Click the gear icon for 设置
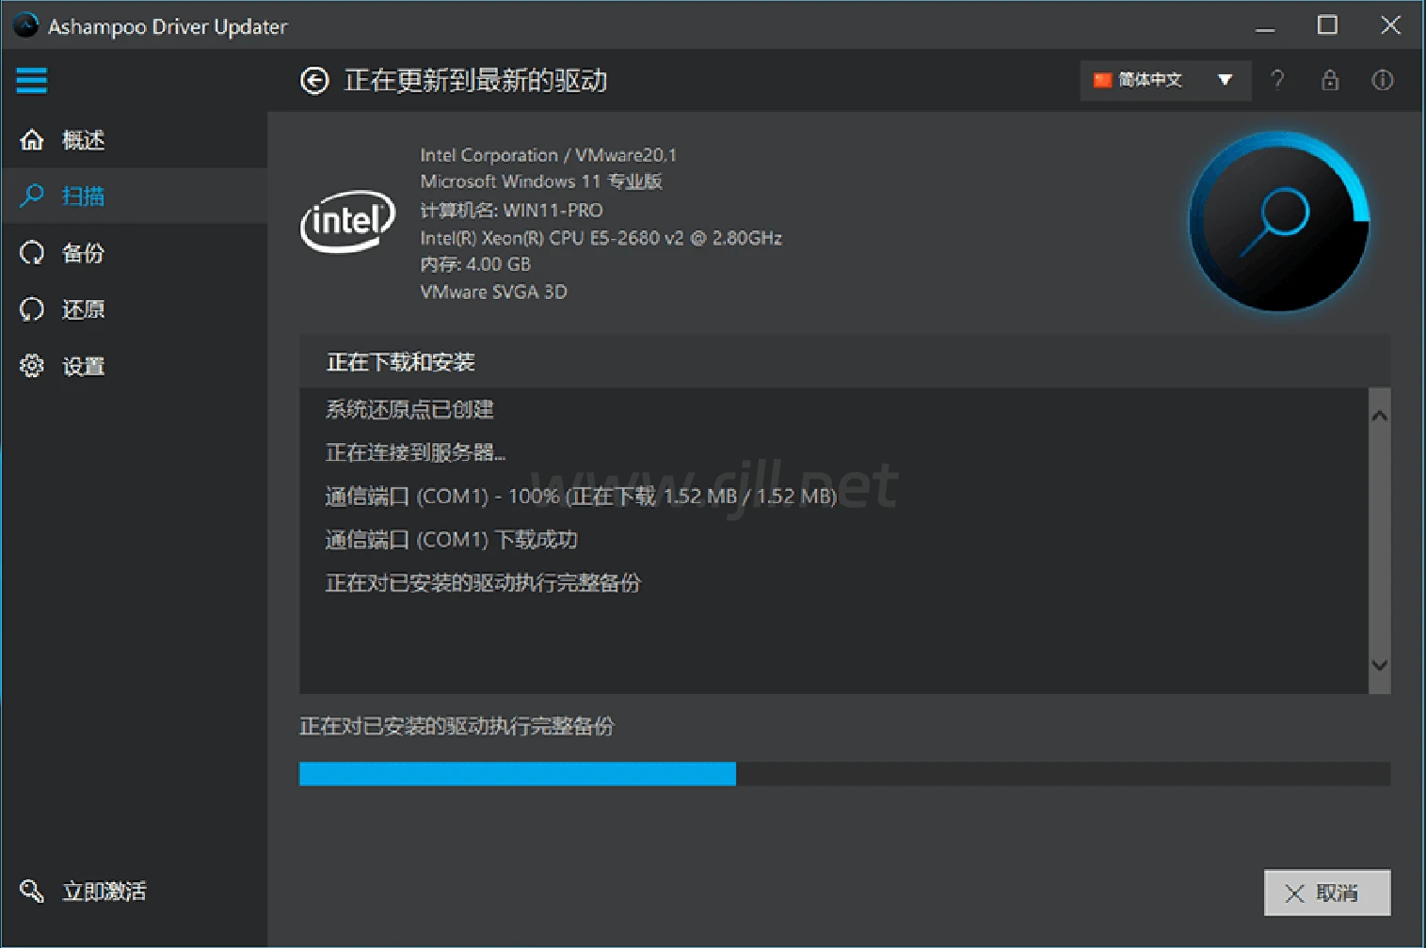This screenshot has height=948, width=1426. [x=32, y=366]
